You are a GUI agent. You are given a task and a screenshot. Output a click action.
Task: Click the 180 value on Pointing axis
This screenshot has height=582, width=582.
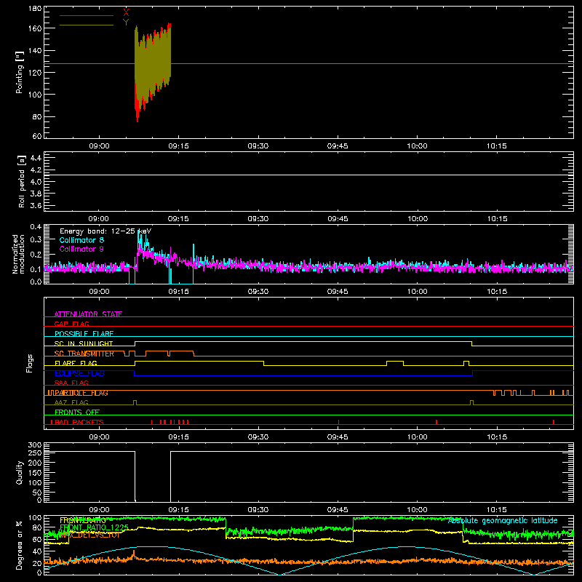click(x=35, y=8)
